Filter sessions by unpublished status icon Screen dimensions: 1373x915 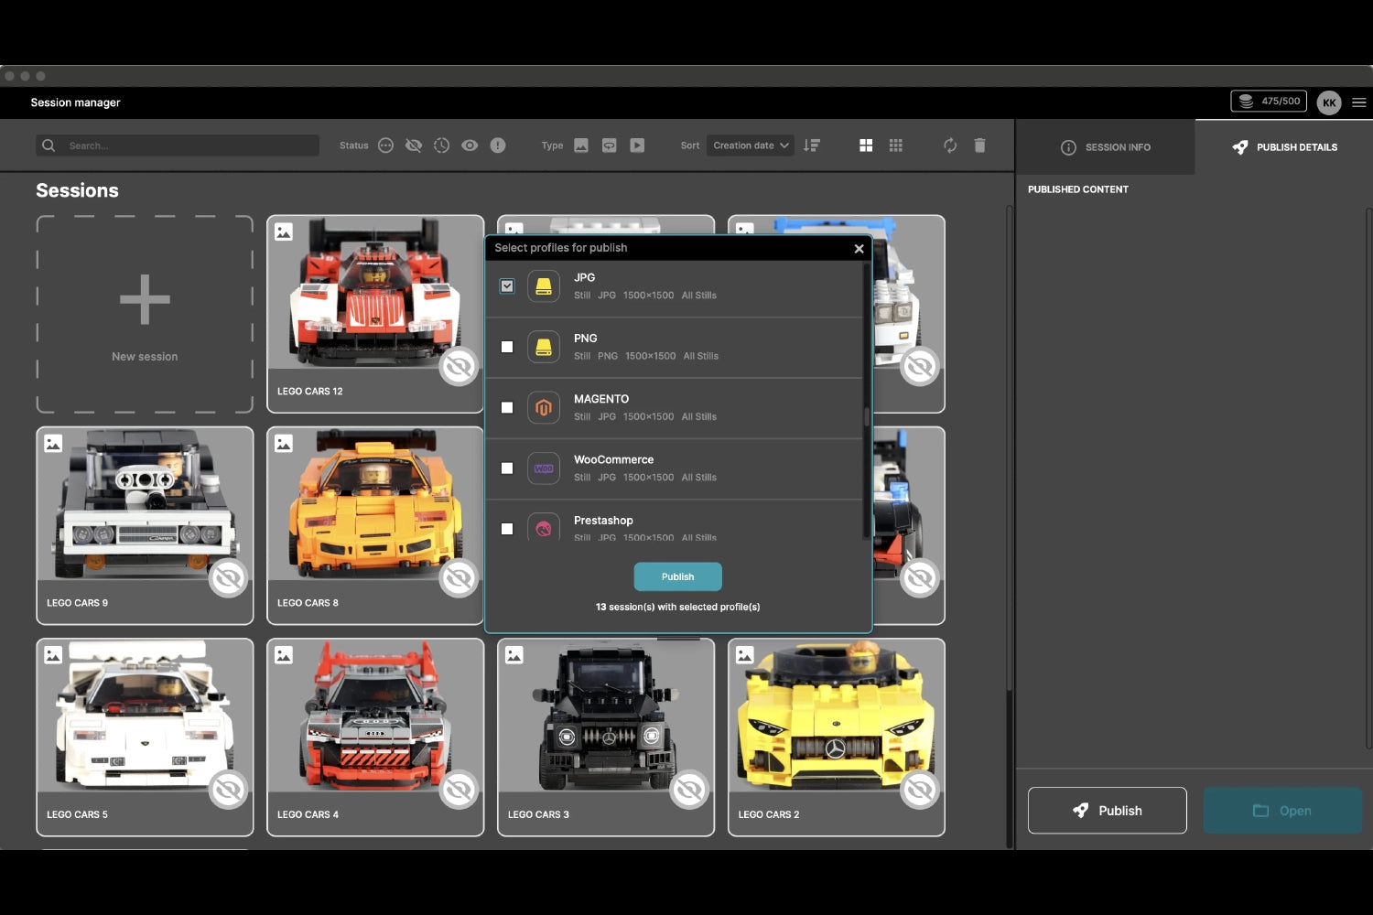pos(414,145)
